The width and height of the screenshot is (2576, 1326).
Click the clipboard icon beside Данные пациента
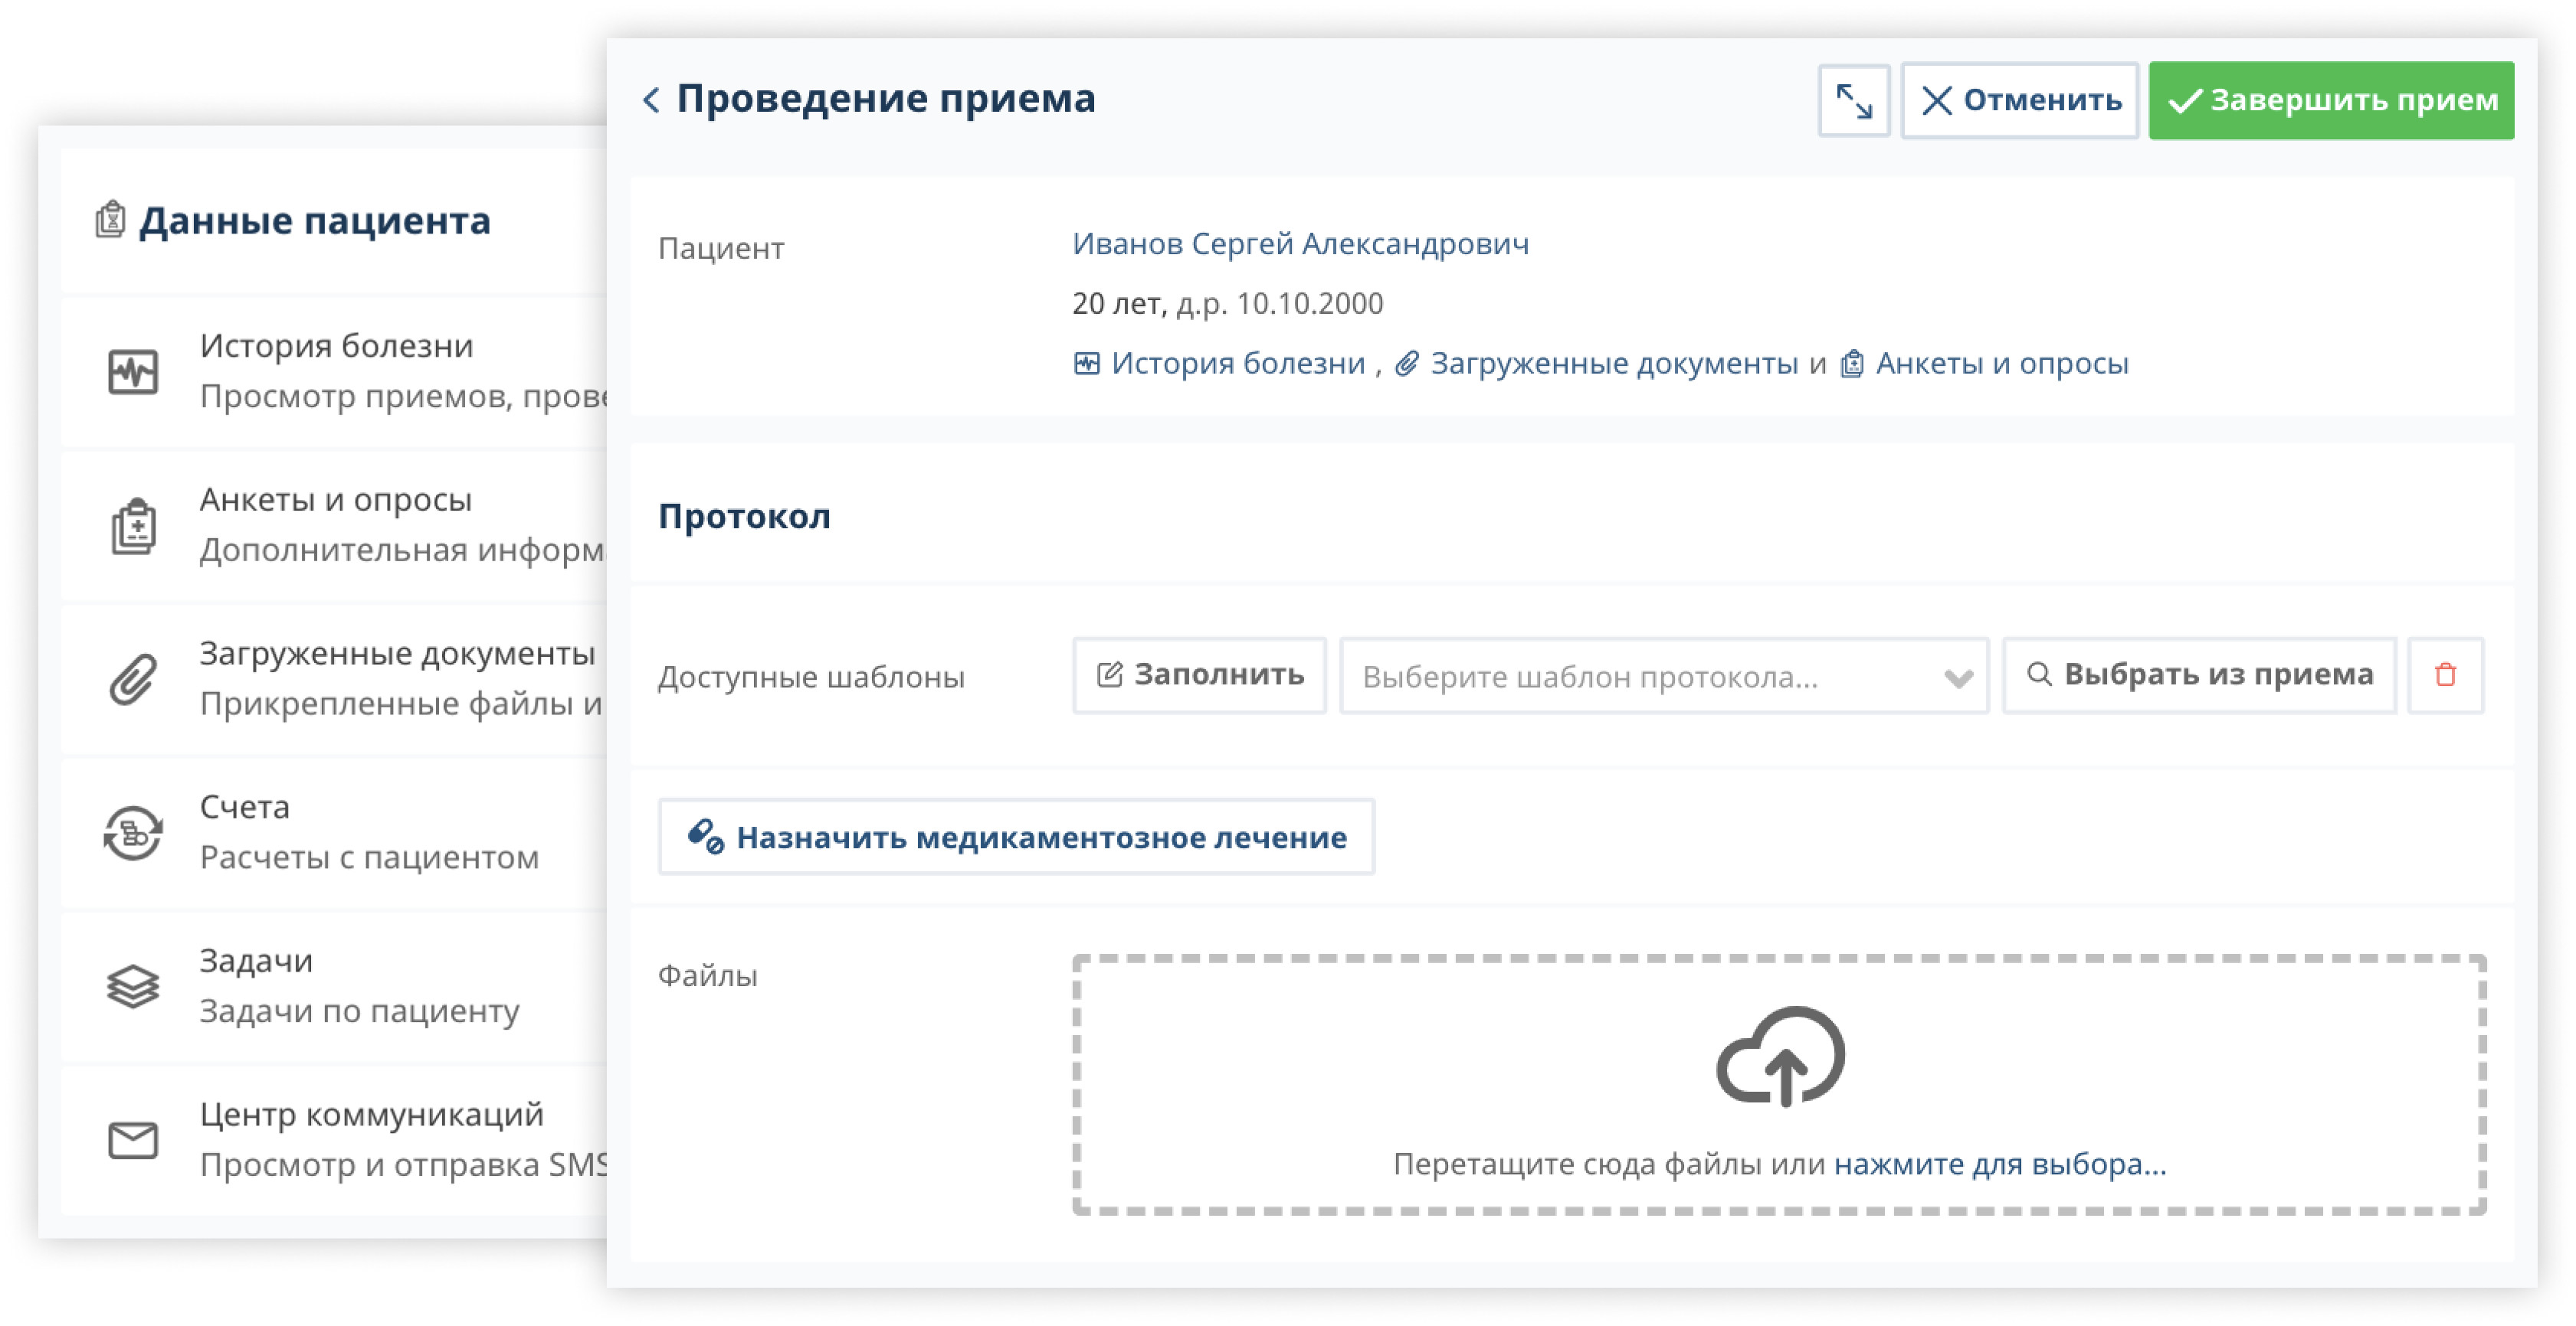tap(110, 220)
